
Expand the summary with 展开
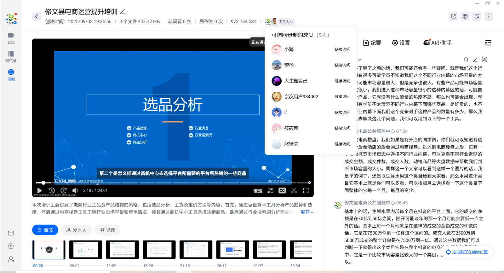coord(307,212)
